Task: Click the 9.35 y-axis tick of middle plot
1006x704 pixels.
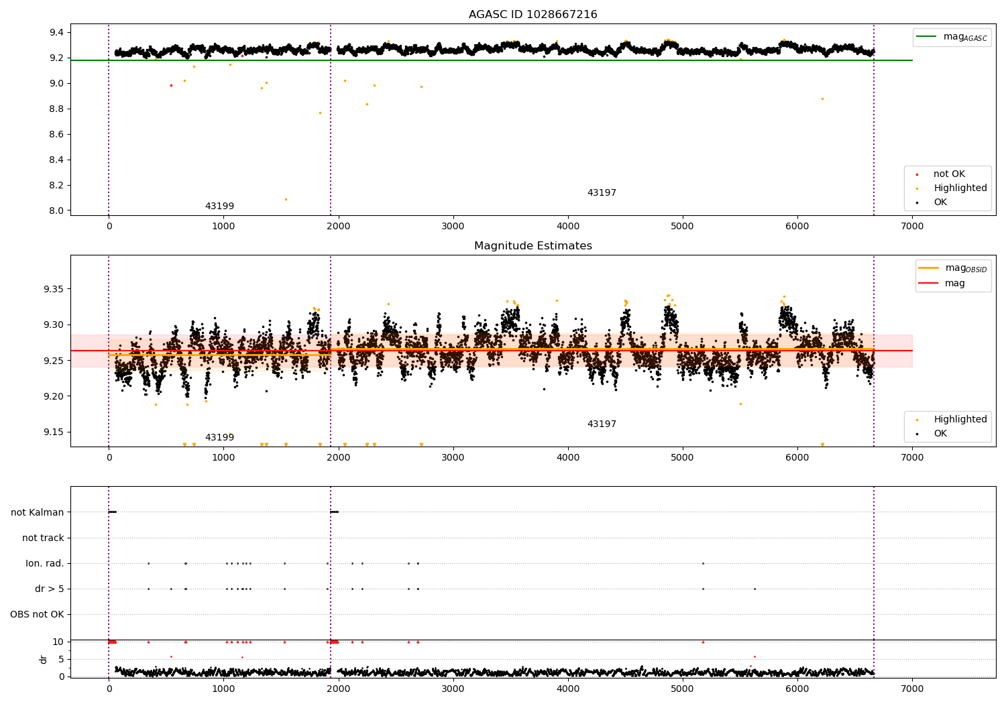Action: (54, 290)
